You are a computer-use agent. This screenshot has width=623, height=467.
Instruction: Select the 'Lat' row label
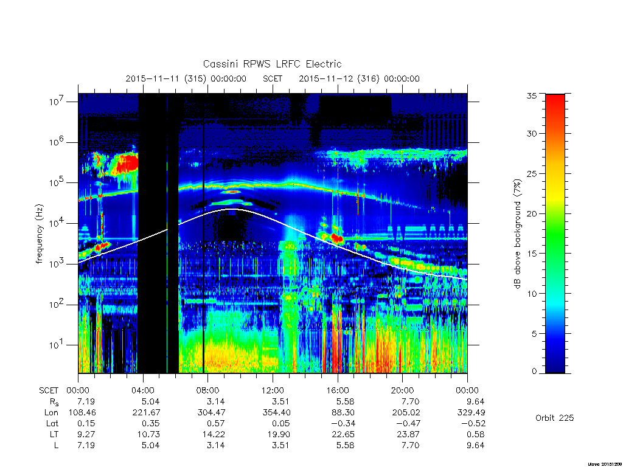52,423
